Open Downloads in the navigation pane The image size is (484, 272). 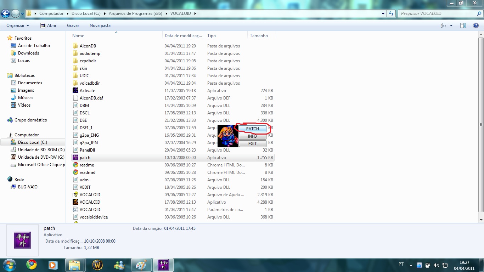pyautogui.click(x=28, y=53)
